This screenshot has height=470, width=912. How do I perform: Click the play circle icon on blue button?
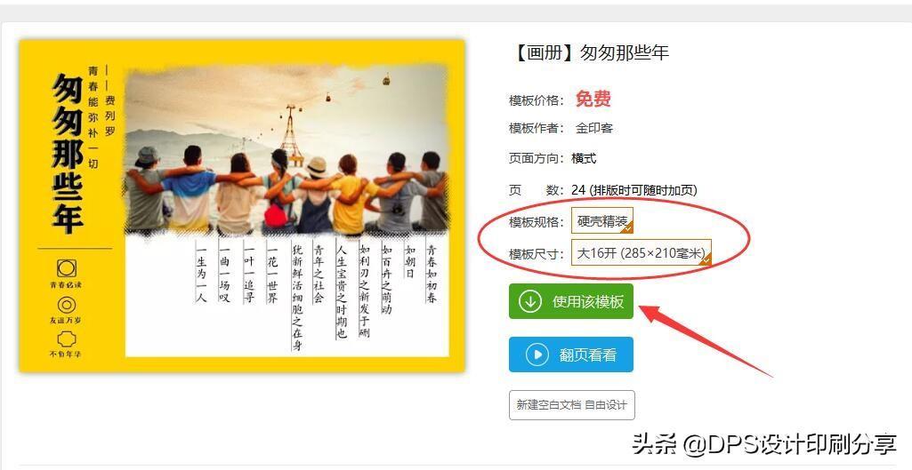pyautogui.click(x=537, y=354)
